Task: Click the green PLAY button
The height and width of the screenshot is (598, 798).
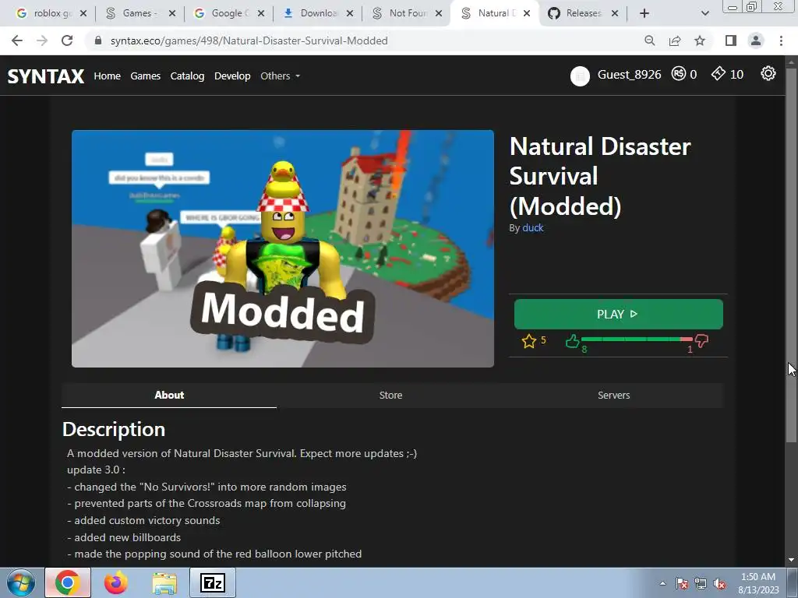Action: tap(618, 315)
